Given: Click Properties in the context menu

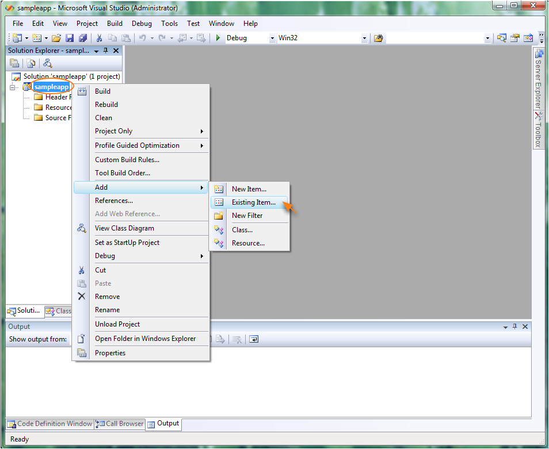Looking at the screenshot, I should point(141,353).
